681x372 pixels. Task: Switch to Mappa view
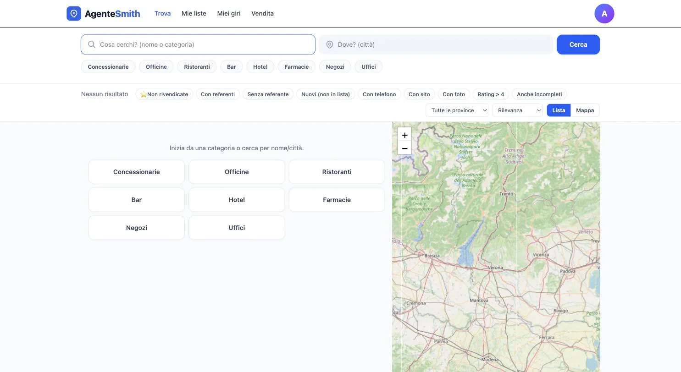tap(585, 110)
